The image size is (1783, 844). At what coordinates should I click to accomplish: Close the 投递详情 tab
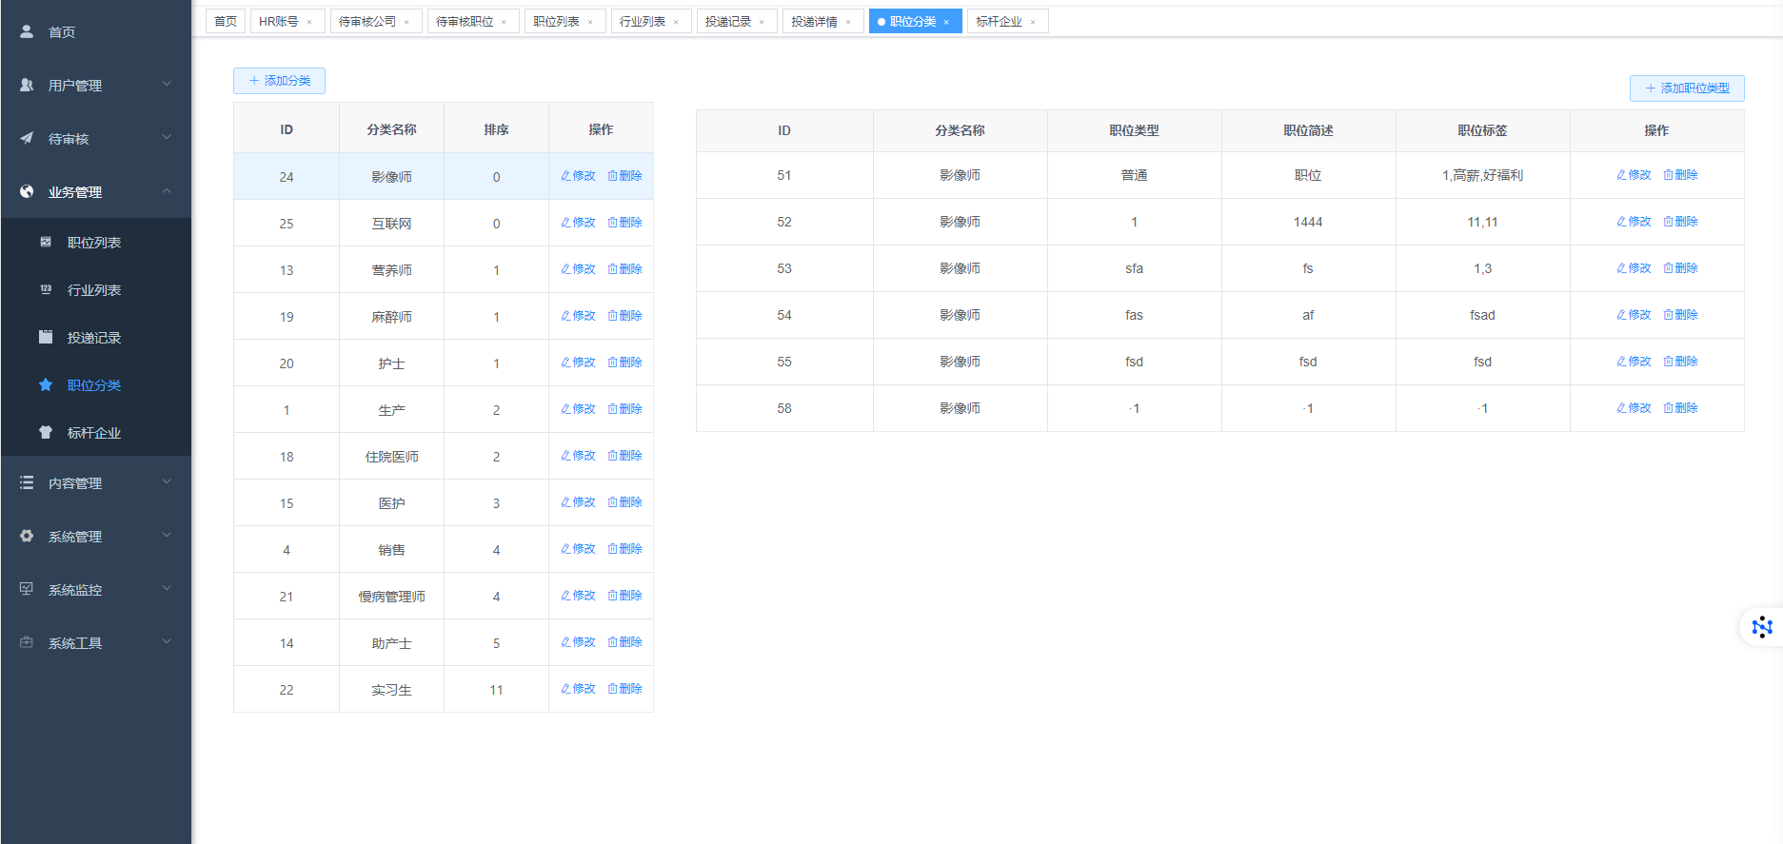click(848, 22)
